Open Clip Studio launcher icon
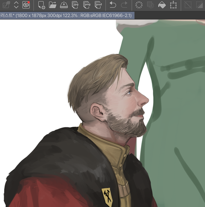The height and width of the screenshot is (207, 205). click(26, 5)
